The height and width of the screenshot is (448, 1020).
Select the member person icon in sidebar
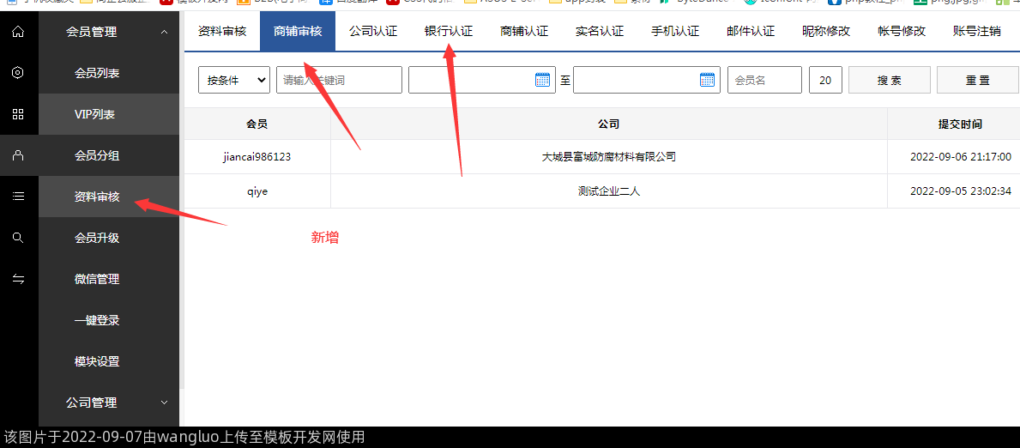point(18,155)
